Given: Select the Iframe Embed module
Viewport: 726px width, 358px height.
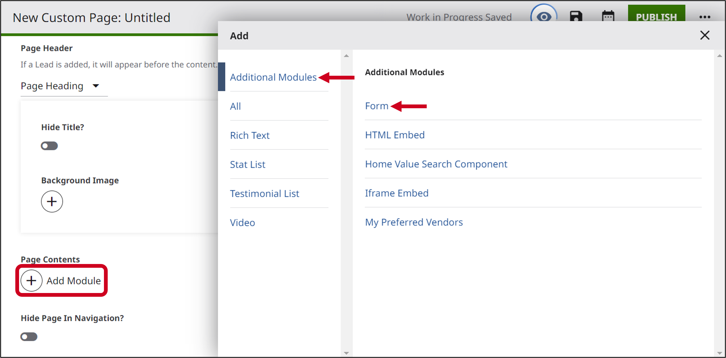Looking at the screenshot, I should point(396,193).
